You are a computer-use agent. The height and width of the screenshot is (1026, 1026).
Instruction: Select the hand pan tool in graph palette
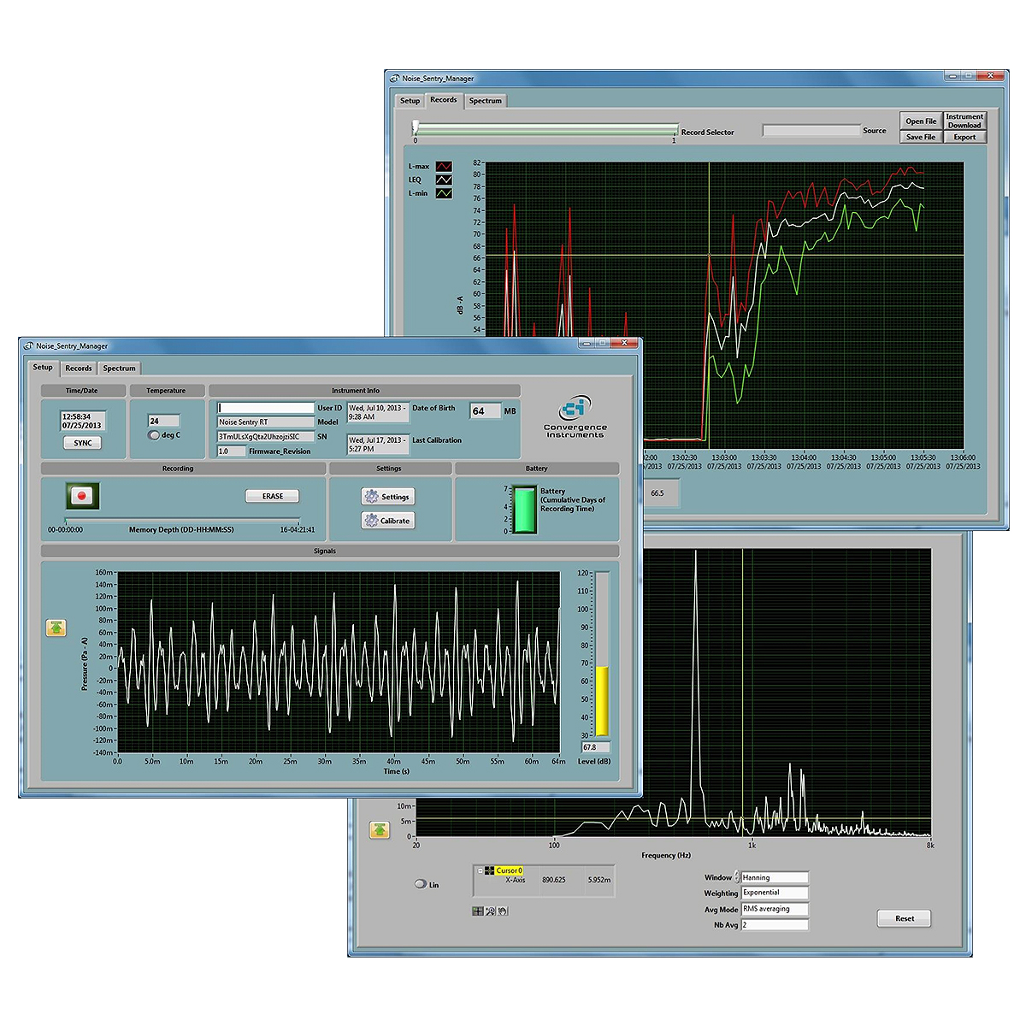point(503,911)
